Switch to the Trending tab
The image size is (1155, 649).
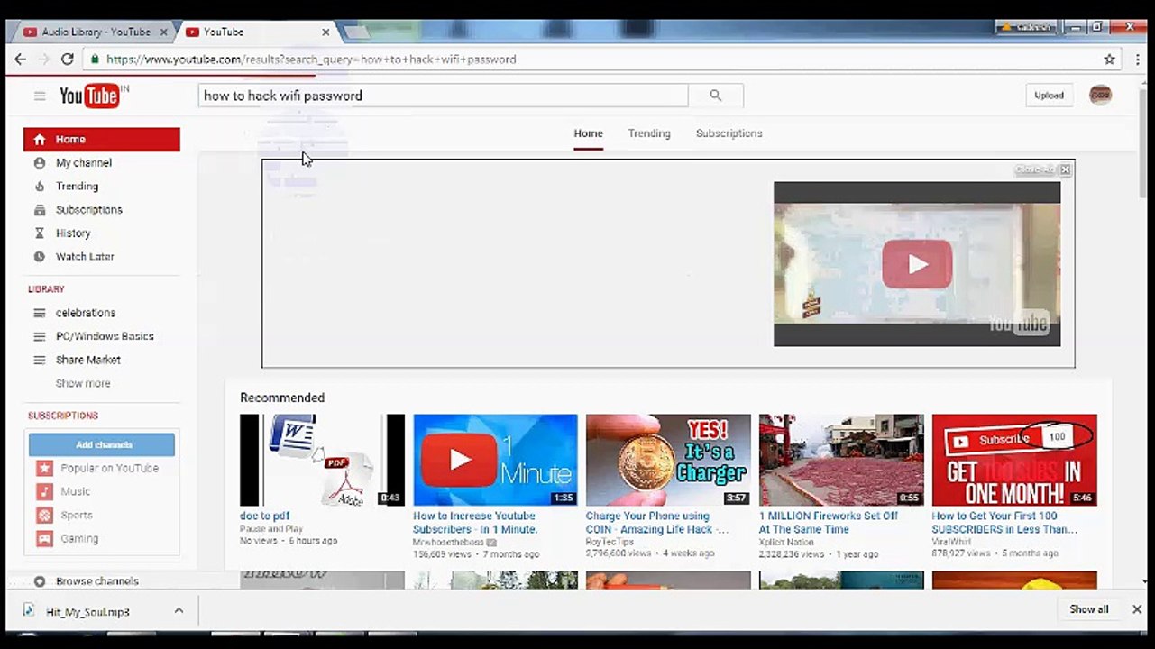point(649,133)
